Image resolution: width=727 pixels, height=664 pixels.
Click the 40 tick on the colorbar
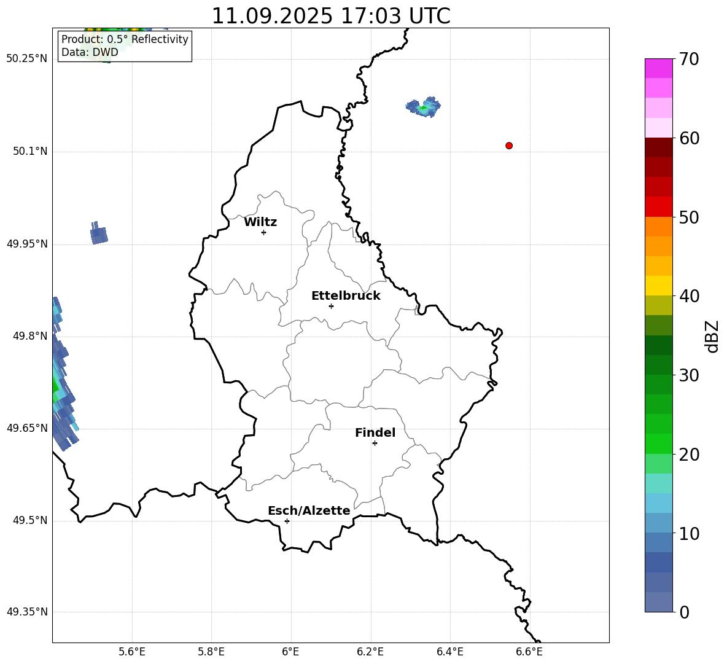[x=689, y=296]
